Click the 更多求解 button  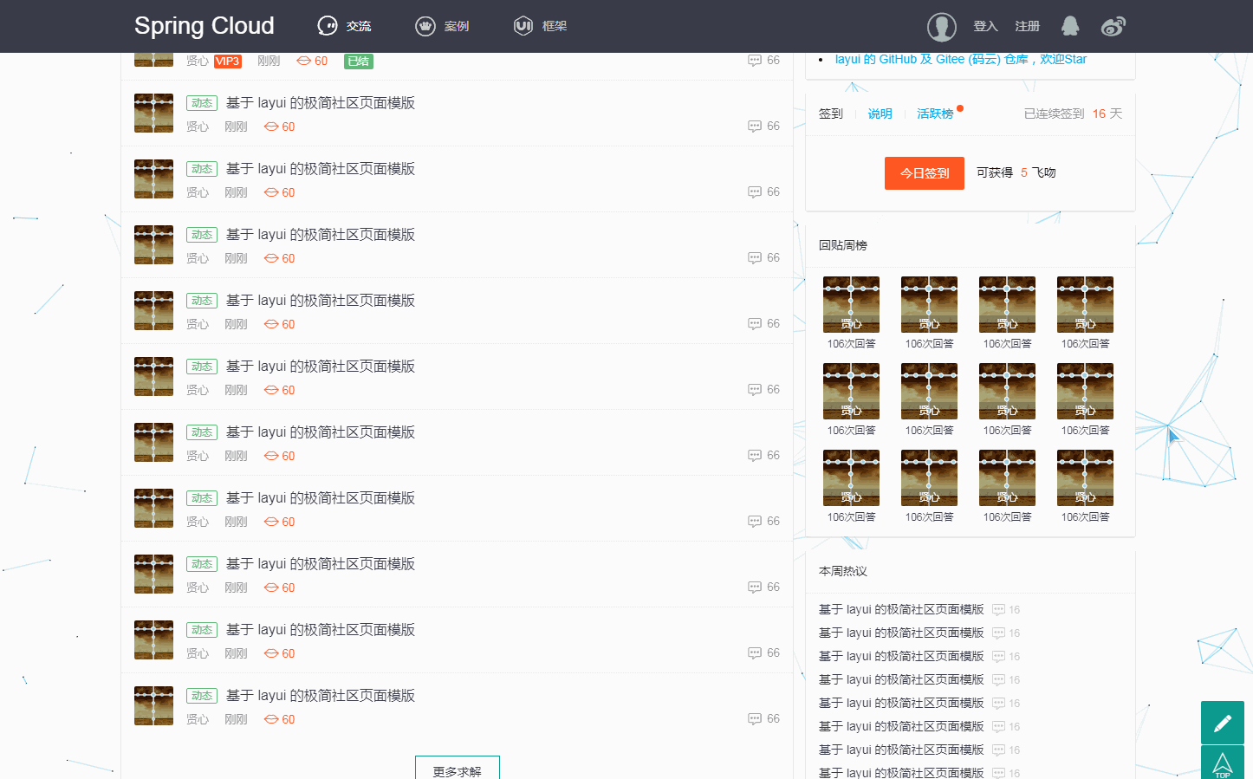click(x=458, y=768)
